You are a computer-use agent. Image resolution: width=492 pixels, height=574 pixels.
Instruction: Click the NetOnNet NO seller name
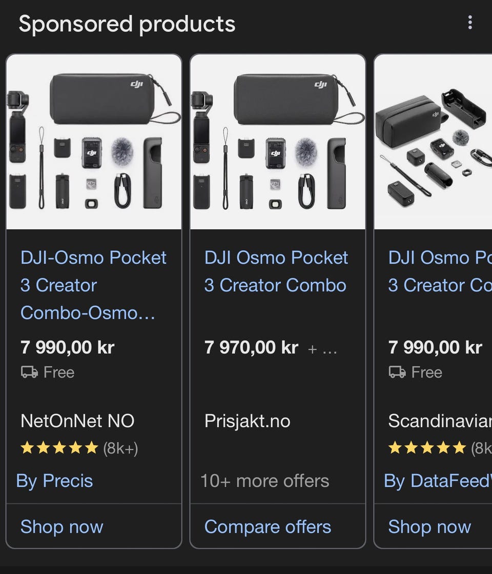pos(77,421)
